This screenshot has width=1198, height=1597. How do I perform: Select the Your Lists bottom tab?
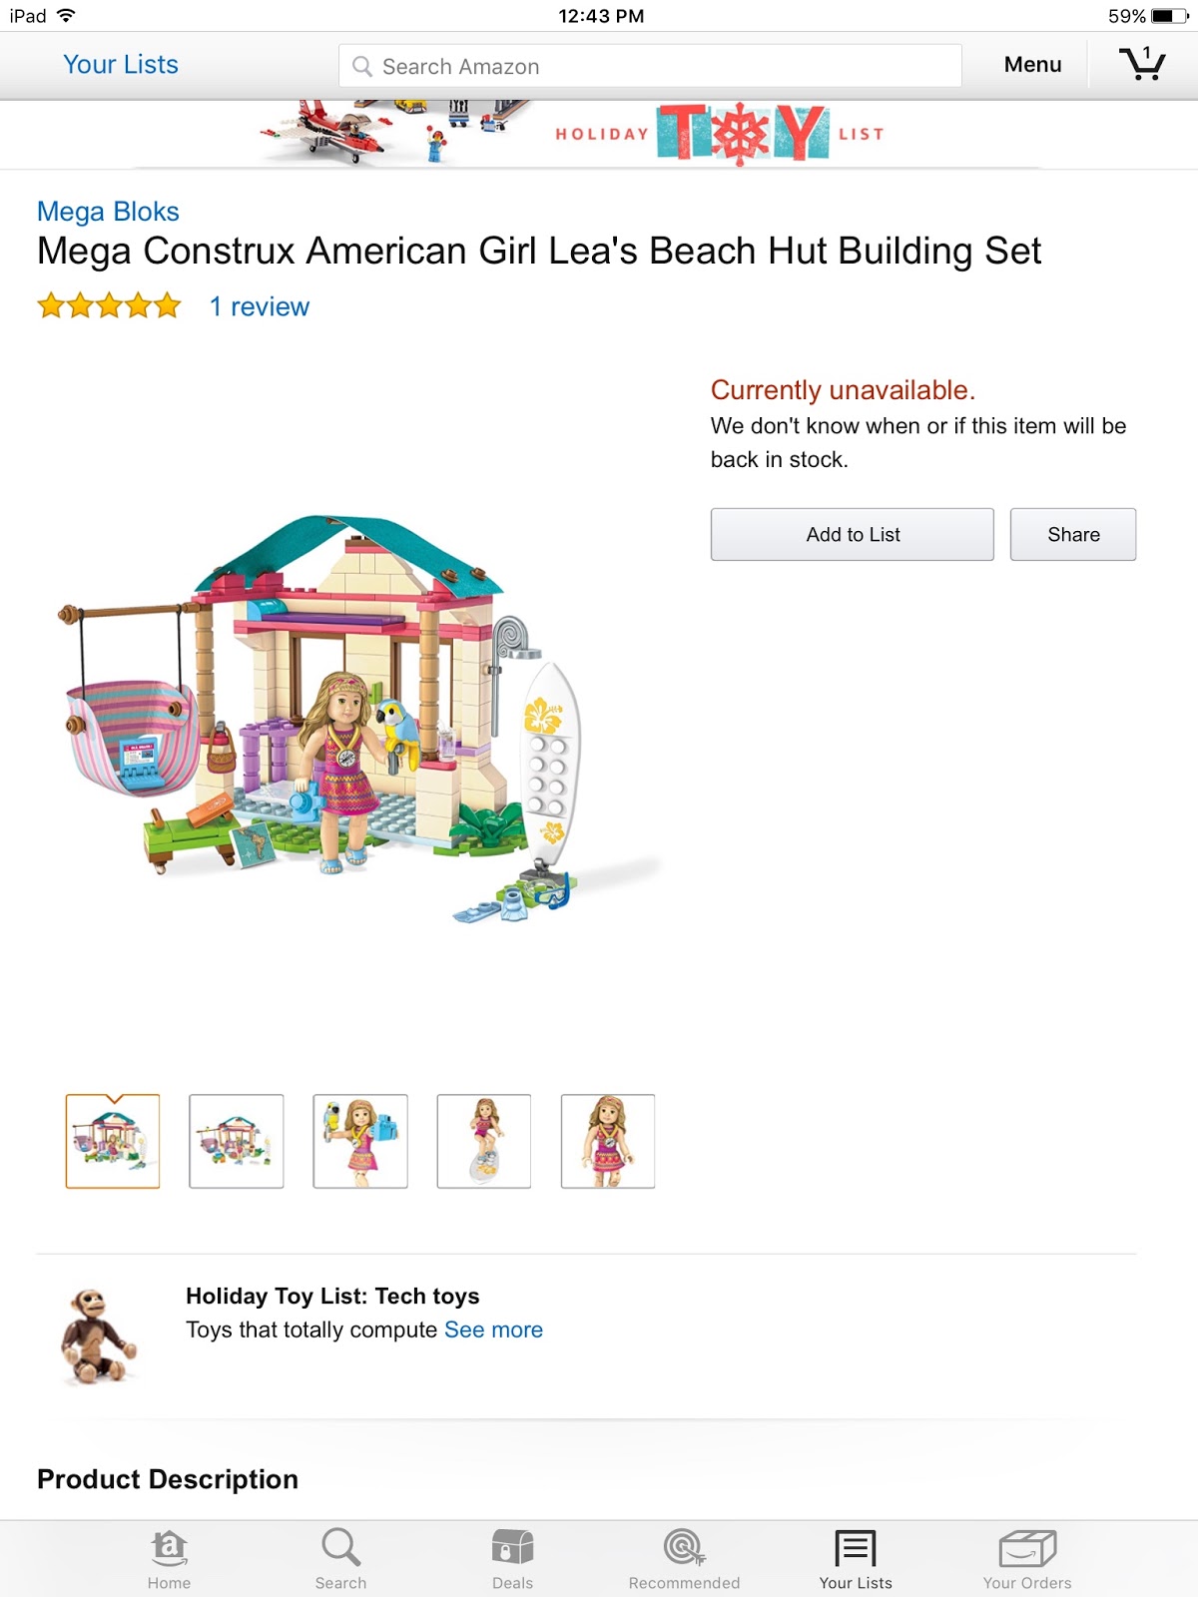(856, 1559)
